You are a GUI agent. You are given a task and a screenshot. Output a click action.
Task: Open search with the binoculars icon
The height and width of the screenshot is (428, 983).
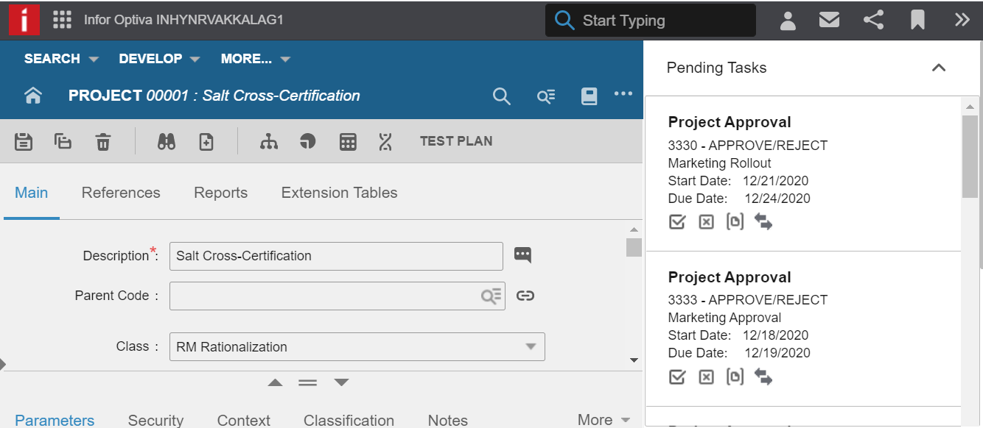[x=167, y=141]
